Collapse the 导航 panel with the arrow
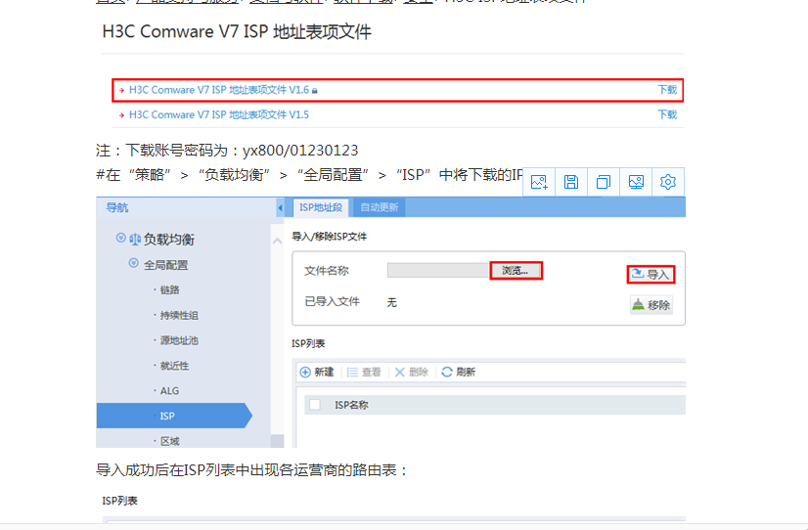Screen dimensions: 808x530 [281, 207]
